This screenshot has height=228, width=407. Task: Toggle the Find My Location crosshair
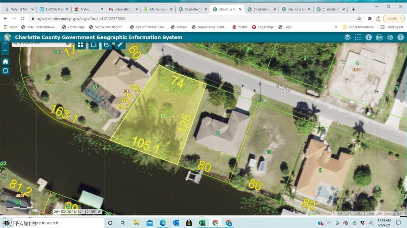[6, 71]
